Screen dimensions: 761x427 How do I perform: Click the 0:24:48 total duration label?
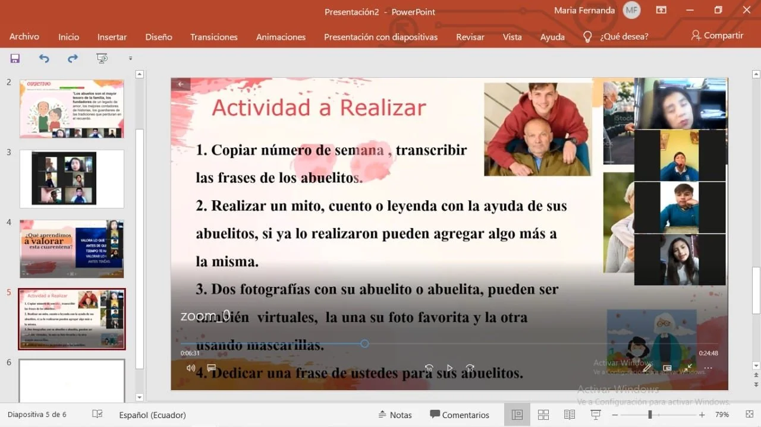(x=708, y=353)
